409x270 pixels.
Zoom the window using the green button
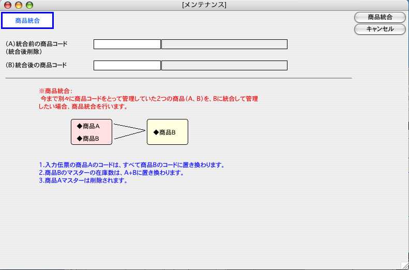tap(29, 5)
